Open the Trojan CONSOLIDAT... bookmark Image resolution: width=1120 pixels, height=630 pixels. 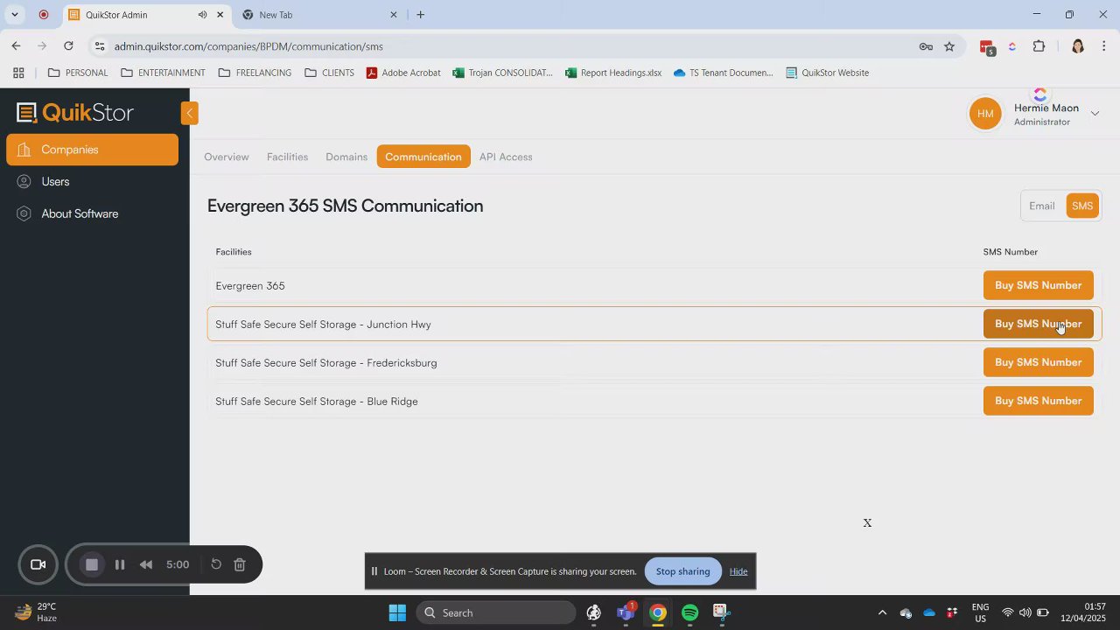pyautogui.click(x=502, y=73)
